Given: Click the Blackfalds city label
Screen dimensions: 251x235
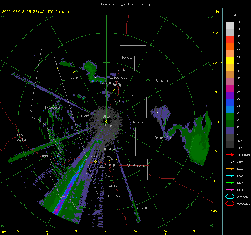Looking at the screenshot, I should [119, 77].
